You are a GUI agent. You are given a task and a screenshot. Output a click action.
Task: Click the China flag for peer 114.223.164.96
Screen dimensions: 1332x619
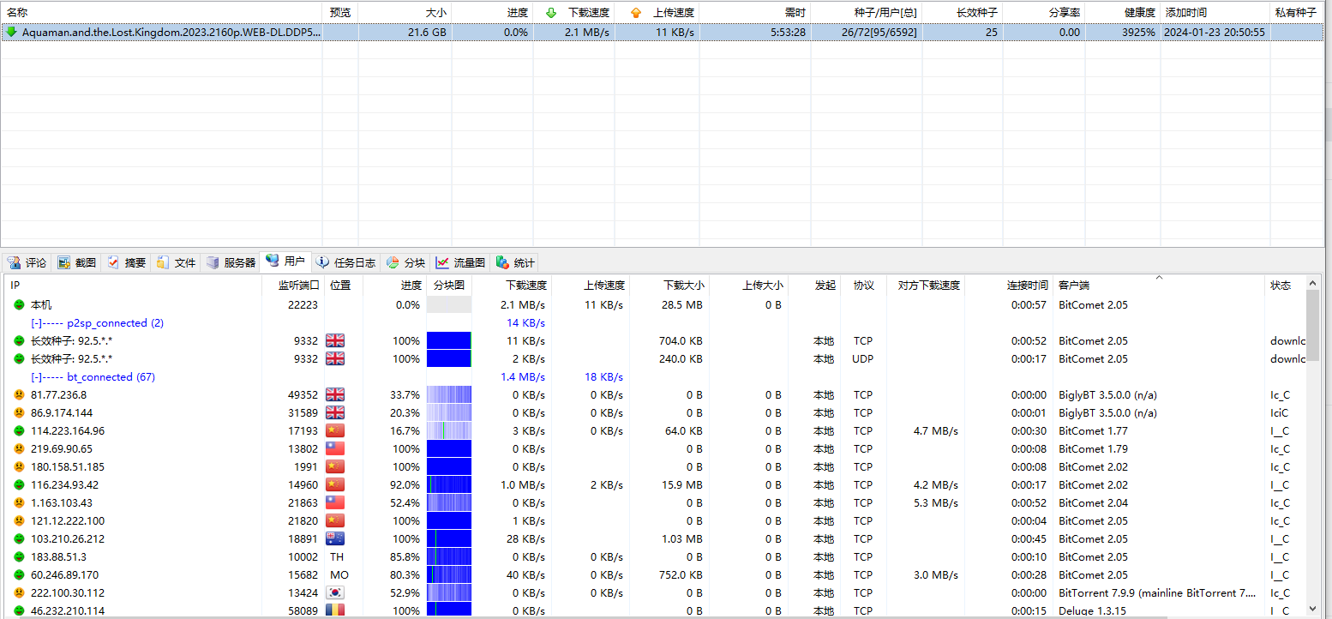pyautogui.click(x=335, y=431)
